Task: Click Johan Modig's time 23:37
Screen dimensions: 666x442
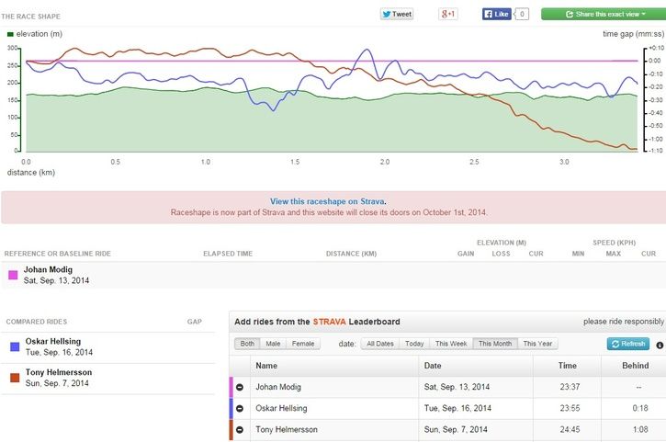Action: pyautogui.click(x=570, y=387)
